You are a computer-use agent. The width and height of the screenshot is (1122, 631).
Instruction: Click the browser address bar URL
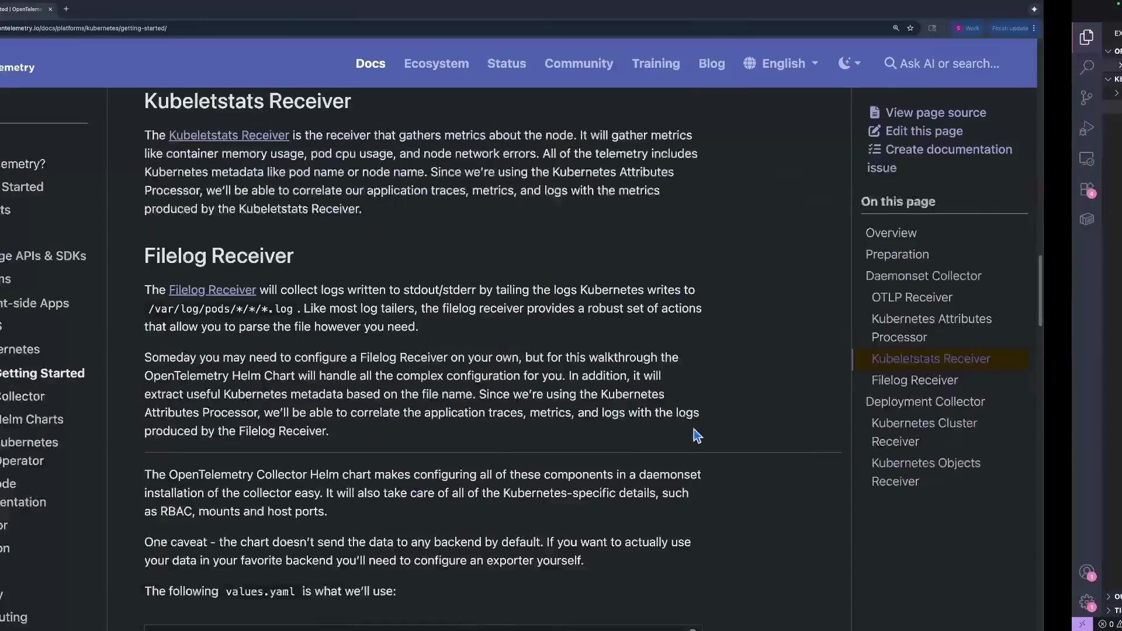83,28
